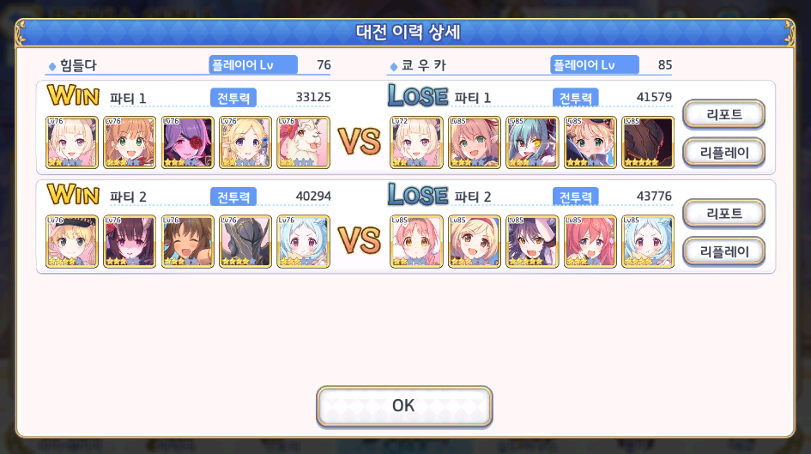Viewport: 811px width, 454px height.
Task: Select the purple-haired rose eyepatch character
Action: click(187, 142)
